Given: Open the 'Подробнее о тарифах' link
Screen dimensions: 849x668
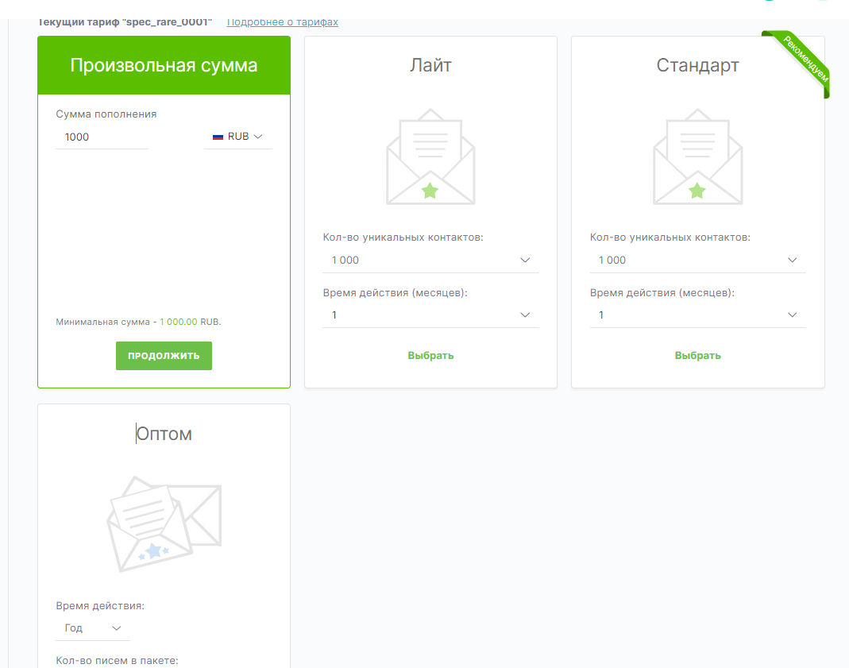Looking at the screenshot, I should tap(282, 22).
